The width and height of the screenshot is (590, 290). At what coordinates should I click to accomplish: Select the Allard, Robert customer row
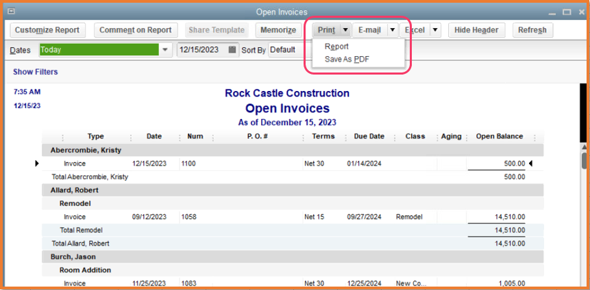pyautogui.click(x=293, y=190)
